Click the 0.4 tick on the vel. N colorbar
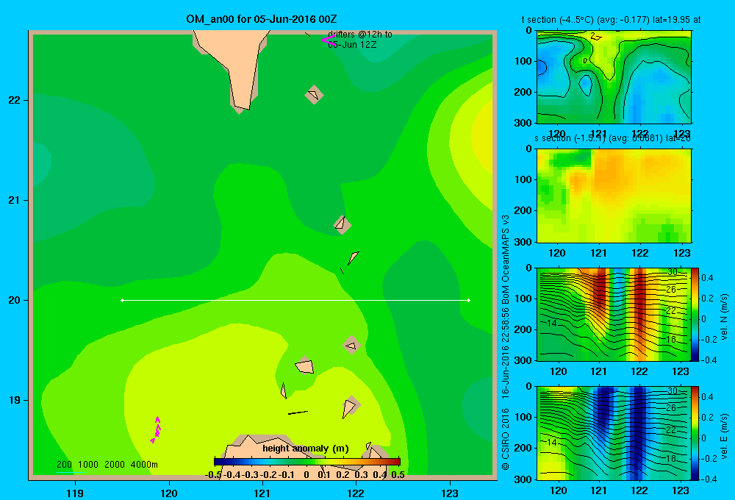735x500 pixels. coord(707,278)
